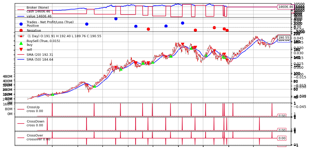309x150 pixels.
Task: Select the CrossDown legend label
Action: (x=35, y=121)
